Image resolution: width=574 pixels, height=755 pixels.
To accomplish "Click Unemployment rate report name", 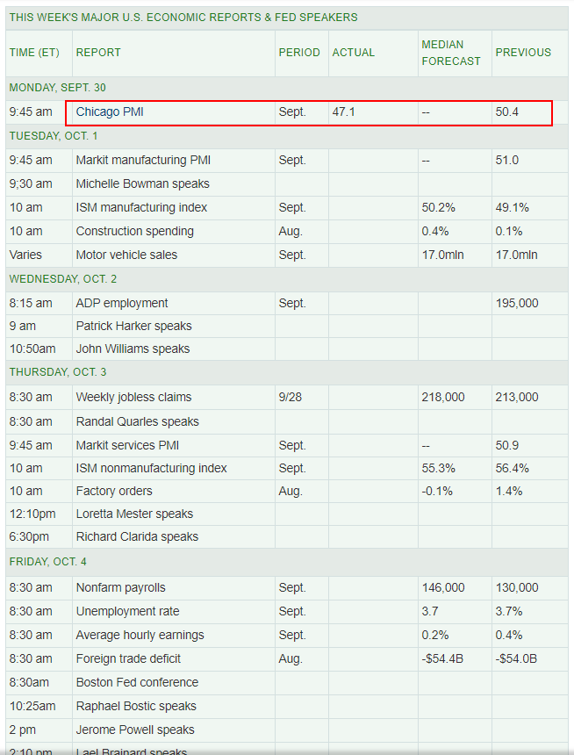I will 127,612.
